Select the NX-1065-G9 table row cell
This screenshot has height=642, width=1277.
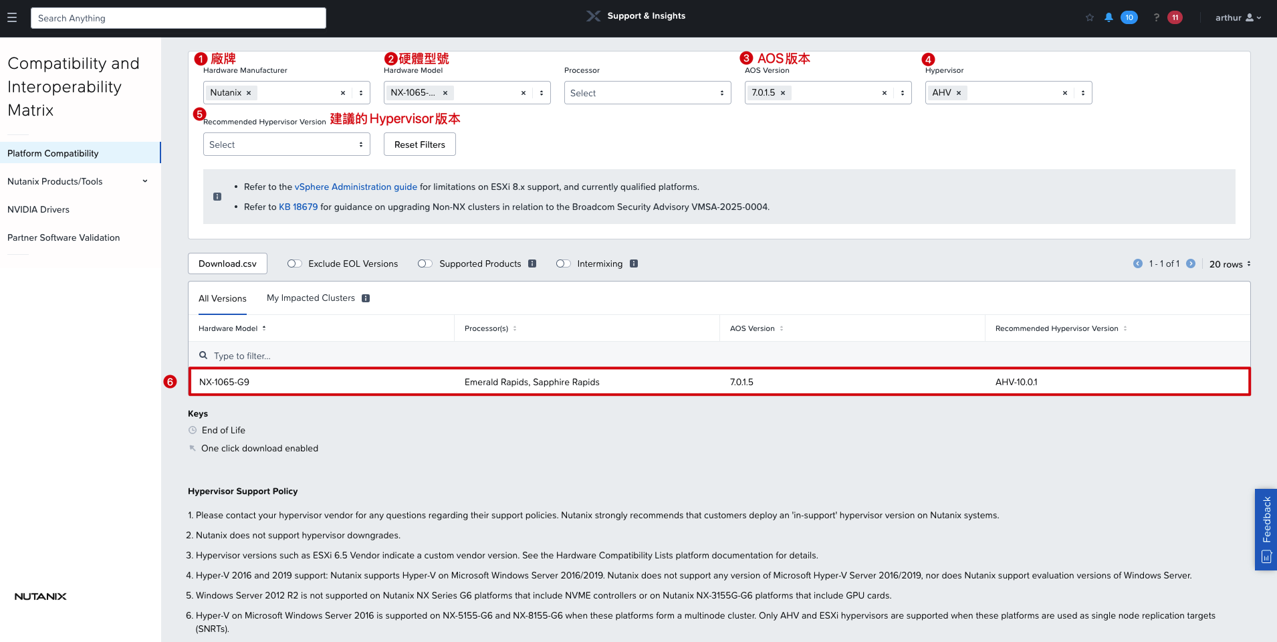point(224,382)
